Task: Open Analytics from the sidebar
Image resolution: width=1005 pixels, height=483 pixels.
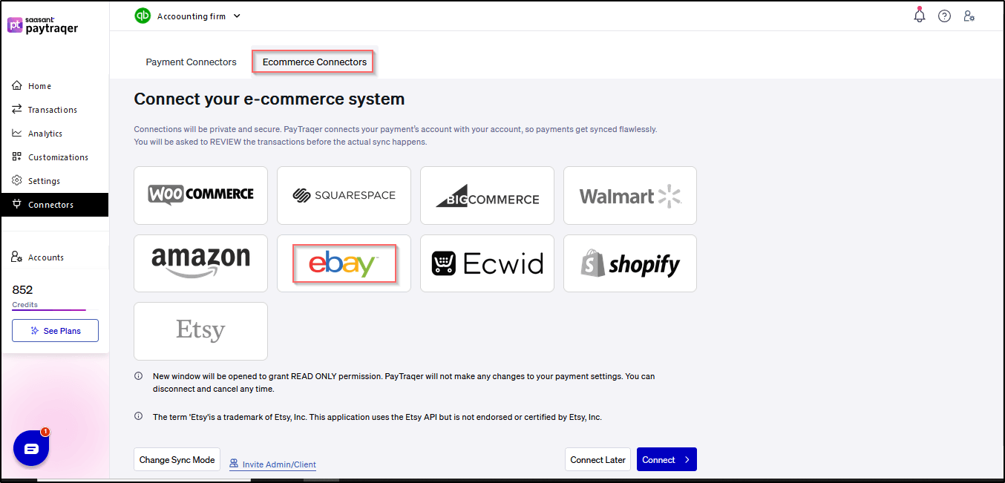Action: point(45,134)
